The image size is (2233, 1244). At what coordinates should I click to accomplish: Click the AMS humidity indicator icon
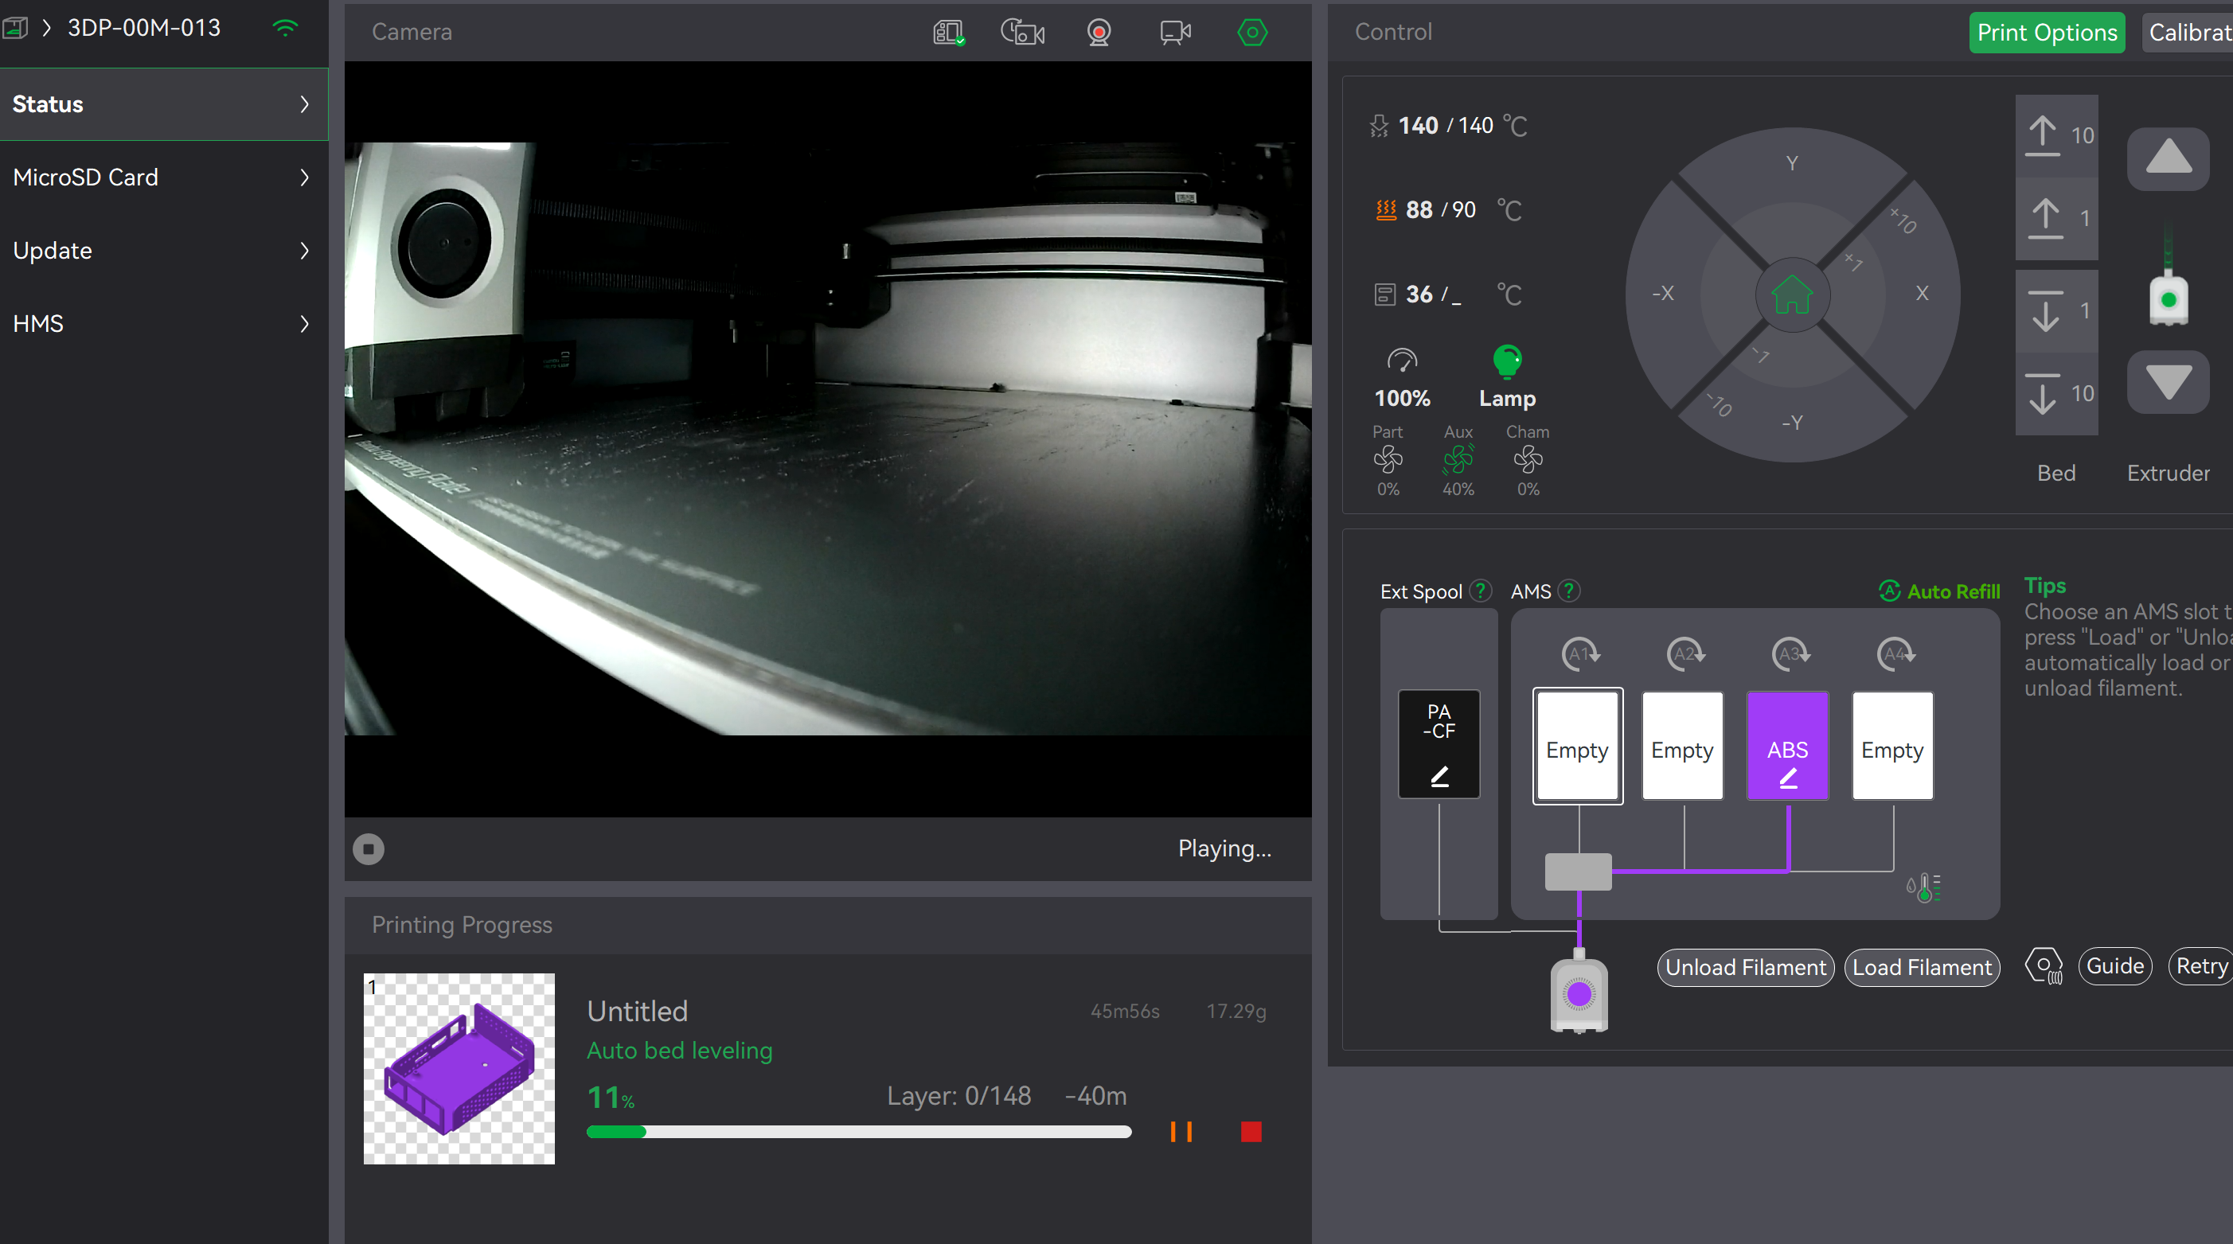pos(1923,887)
